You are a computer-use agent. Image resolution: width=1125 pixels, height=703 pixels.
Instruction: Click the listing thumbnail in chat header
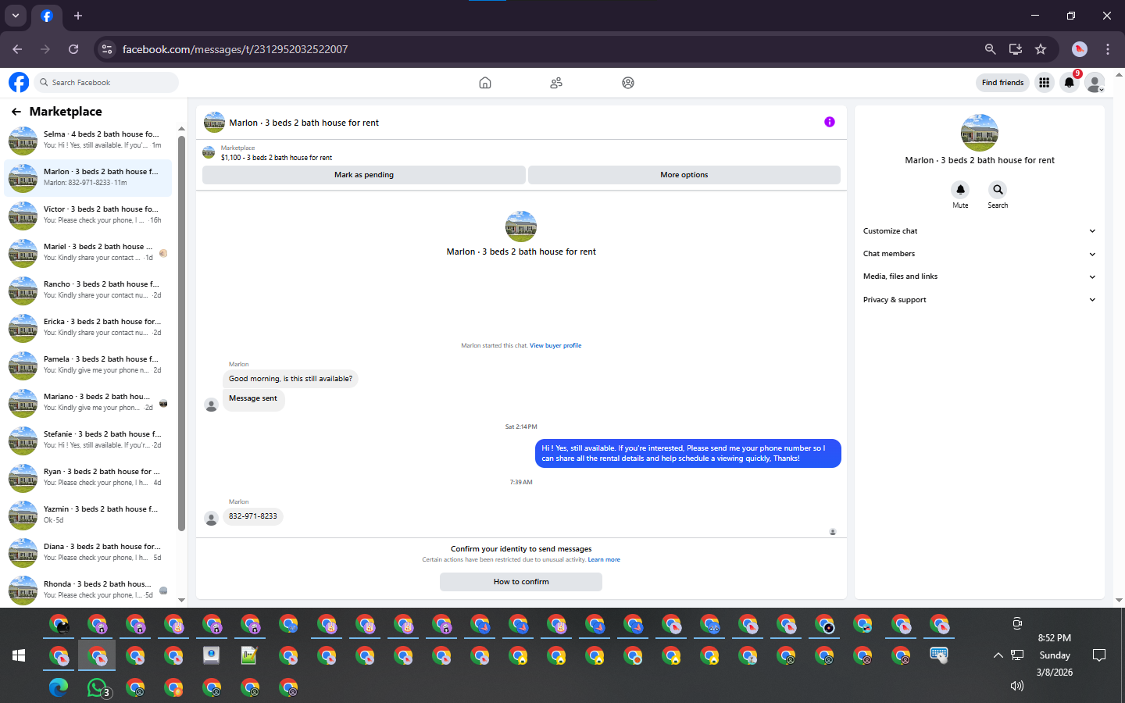coord(214,123)
